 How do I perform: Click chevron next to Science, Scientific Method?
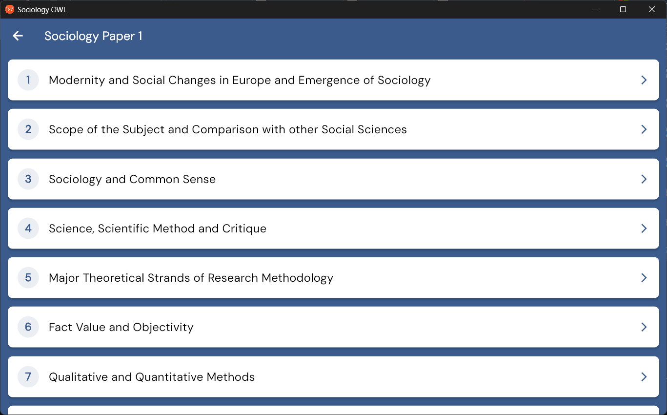pos(644,228)
